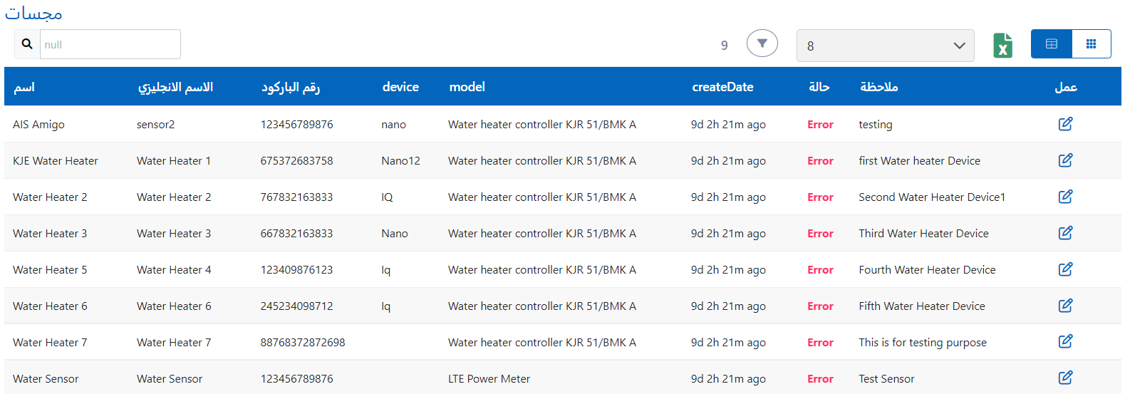Click the مجسات page title
This screenshot has height=394, width=1125.
(33, 14)
